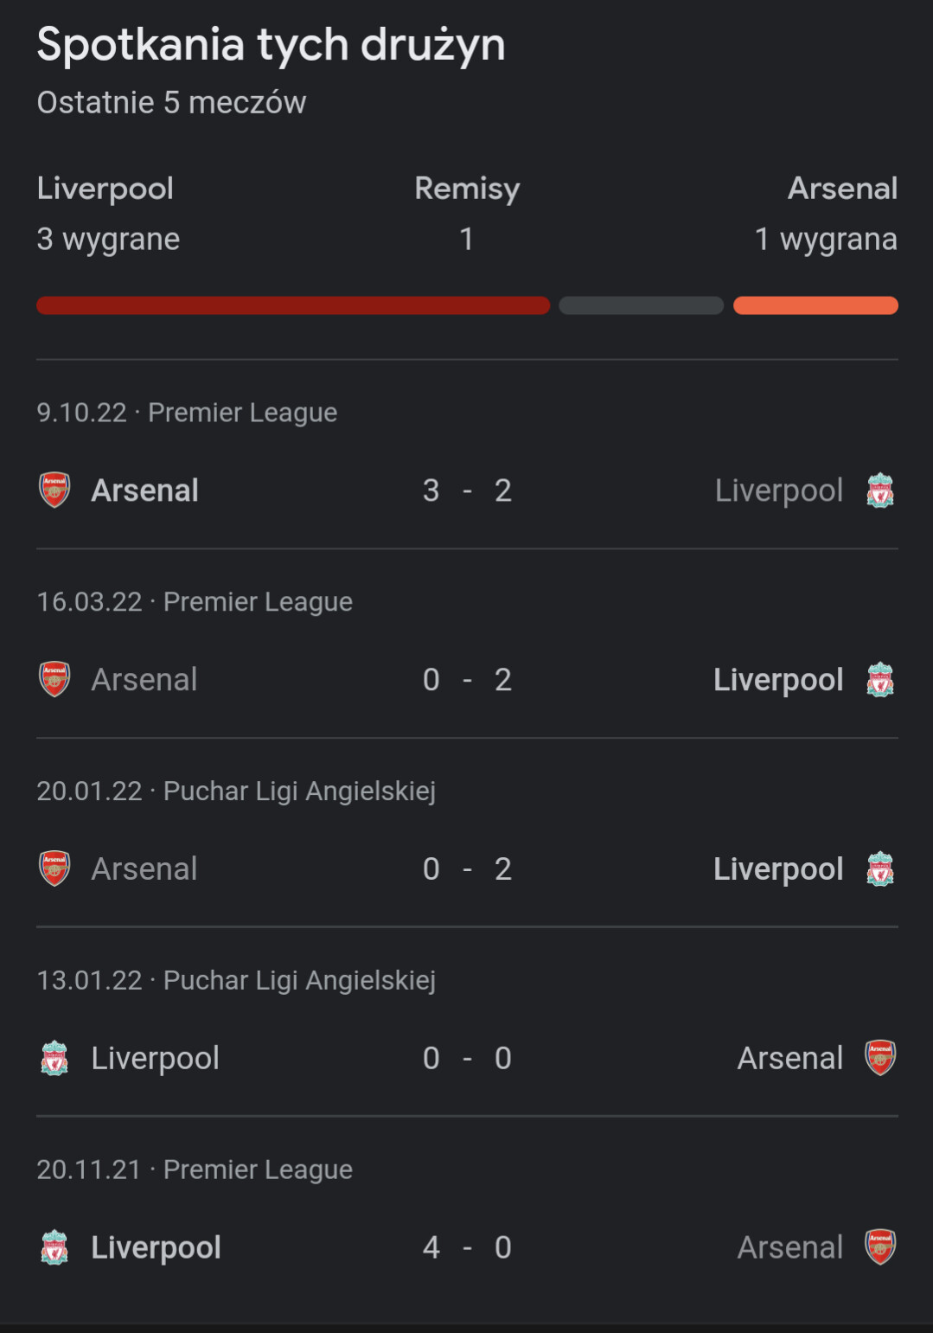Click Liverpool crest in 20.11.21 match
933x1333 pixels.
click(x=54, y=1247)
